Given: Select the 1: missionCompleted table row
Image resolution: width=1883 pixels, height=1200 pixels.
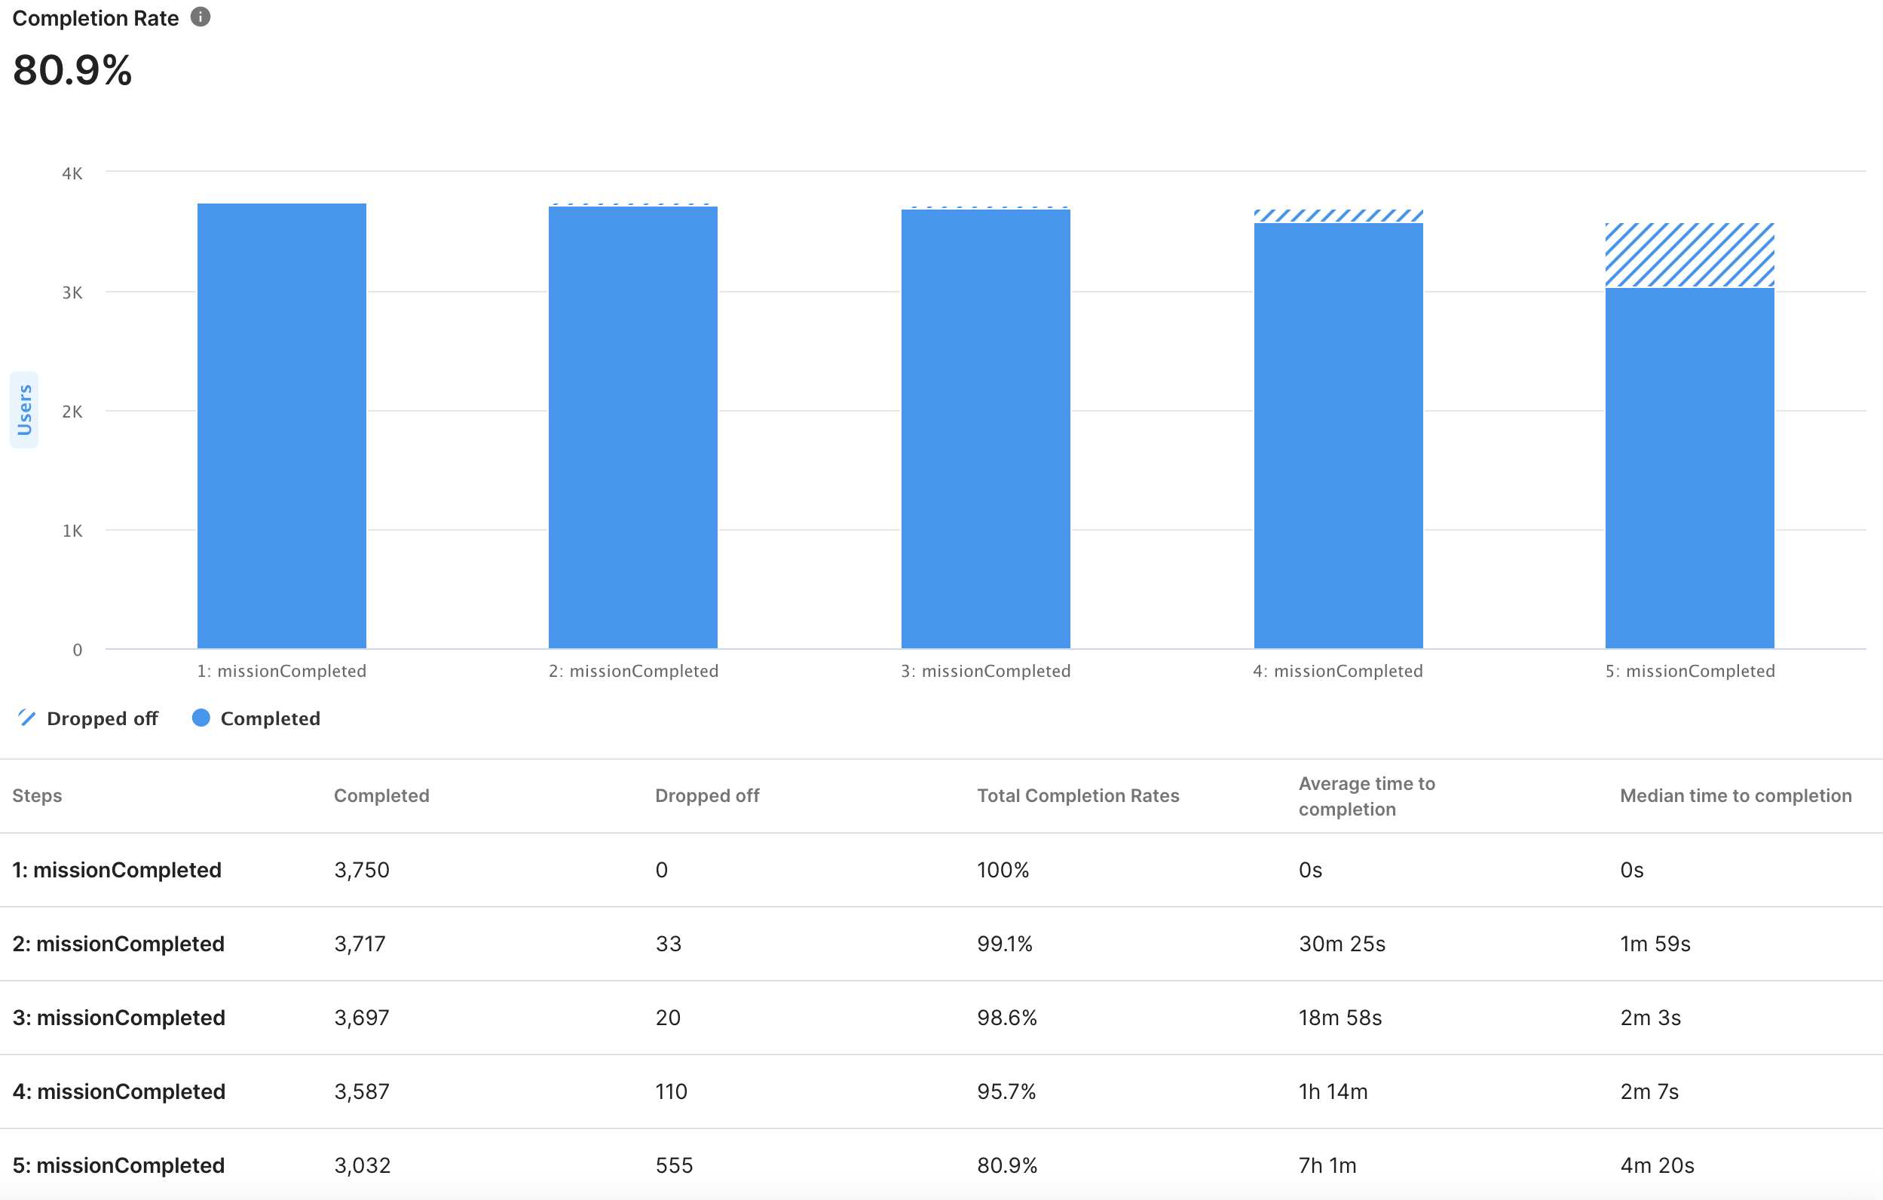Looking at the screenshot, I should click(118, 869).
